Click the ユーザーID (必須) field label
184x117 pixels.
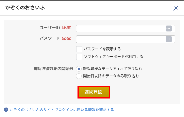pyautogui.click(x=56, y=28)
